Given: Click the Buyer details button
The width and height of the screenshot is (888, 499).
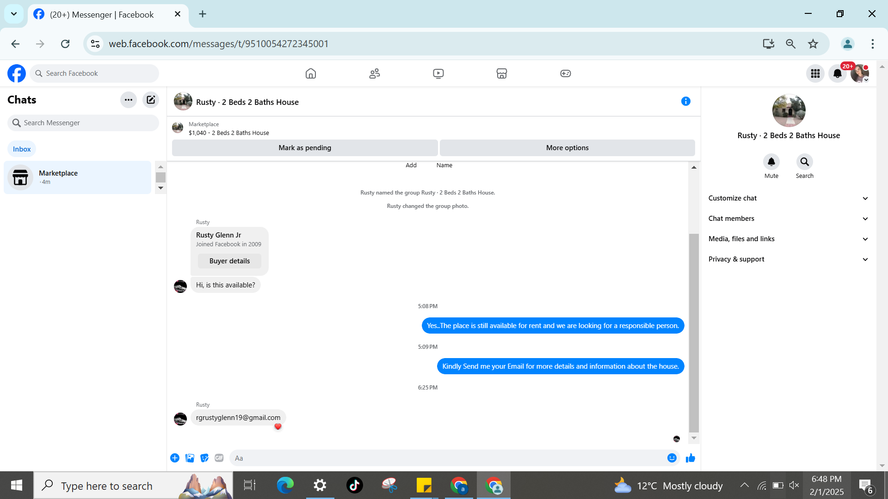Looking at the screenshot, I should [x=229, y=261].
